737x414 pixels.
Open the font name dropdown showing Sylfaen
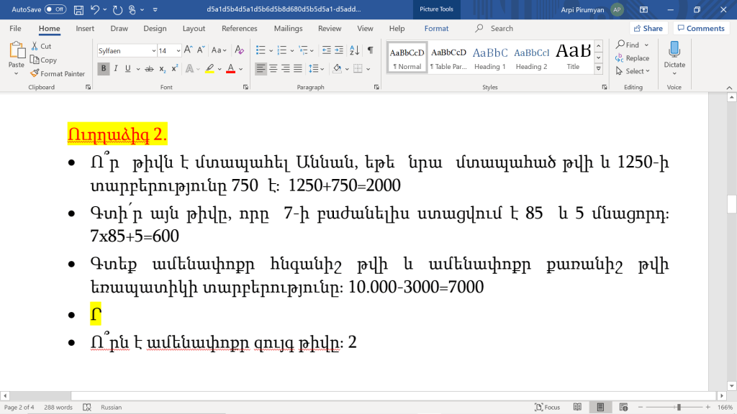(x=153, y=50)
